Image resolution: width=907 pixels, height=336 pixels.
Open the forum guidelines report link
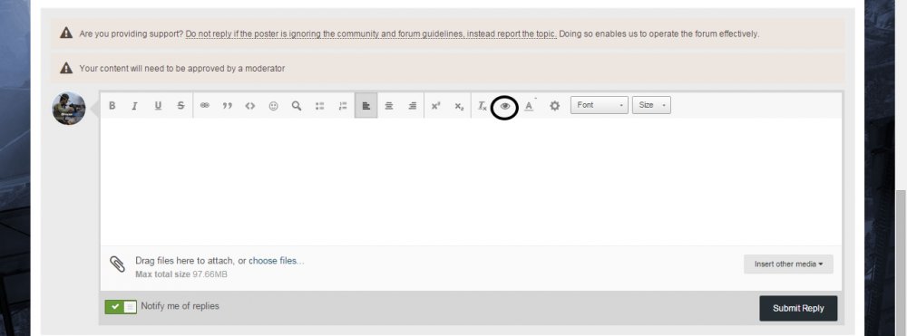tap(371, 34)
